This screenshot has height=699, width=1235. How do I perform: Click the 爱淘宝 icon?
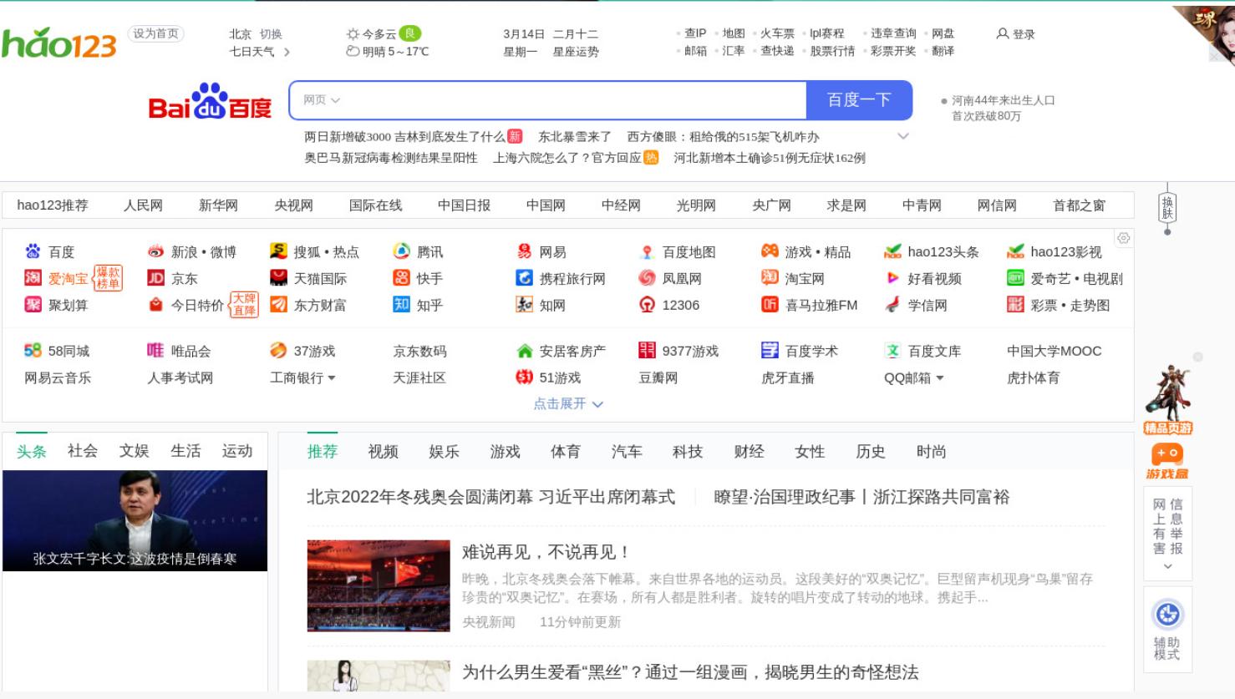point(33,278)
